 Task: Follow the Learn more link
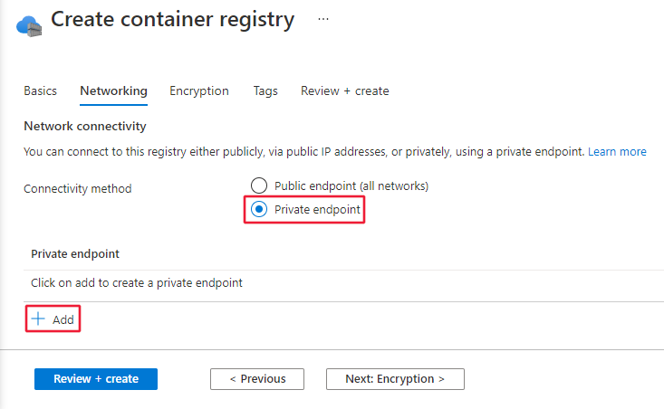coord(617,151)
